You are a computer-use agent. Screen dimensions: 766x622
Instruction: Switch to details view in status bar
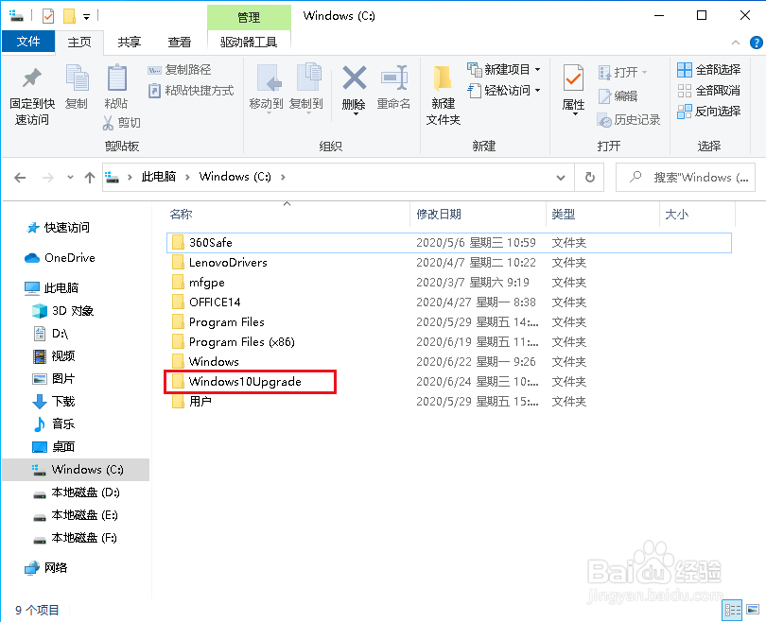click(x=733, y=610)
